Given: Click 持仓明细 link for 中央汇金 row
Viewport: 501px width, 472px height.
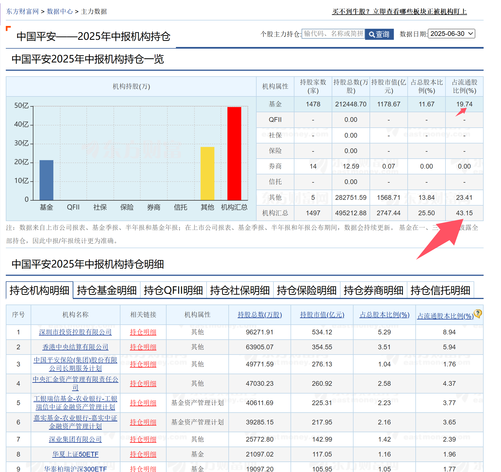Looking at the screenshot, I should (143, 383).
